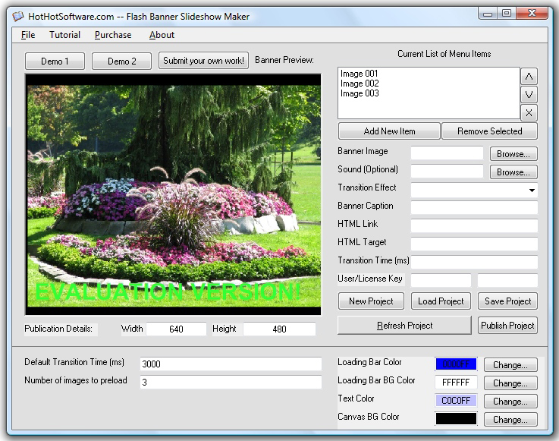The height and width of the screenshot is (441, 559).
Task: Click Publish Project button
Action: (x=507, y=326)
